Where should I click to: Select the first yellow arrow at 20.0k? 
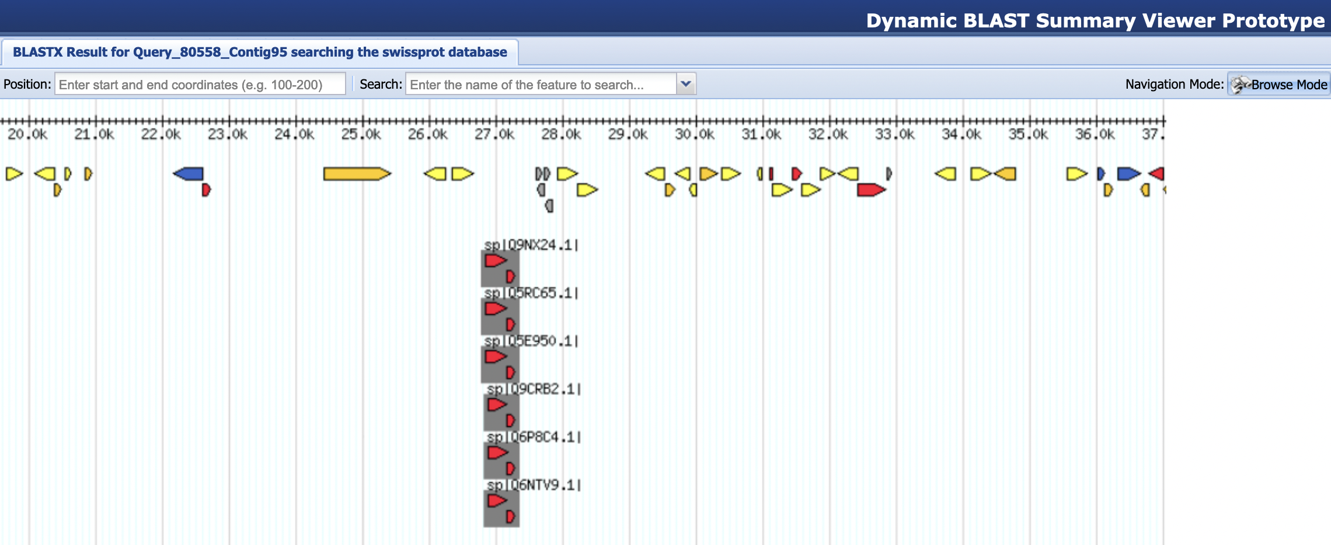coord(14,174)
